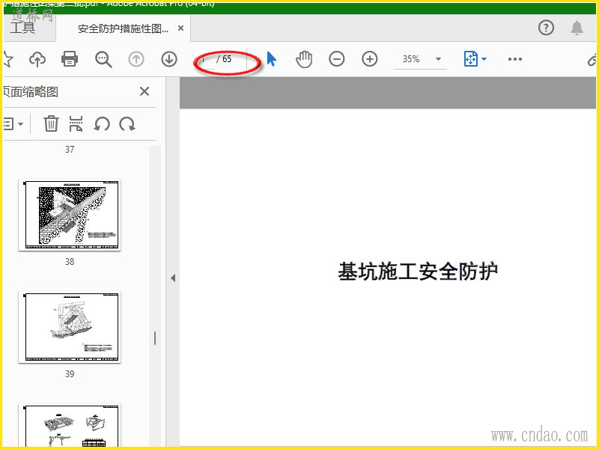Click the page layout thumbnail tool icon

pyautogui.click(x=76, y=123)
